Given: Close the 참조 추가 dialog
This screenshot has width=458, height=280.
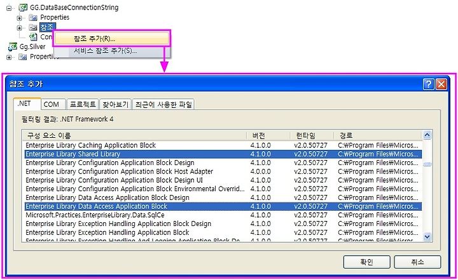Looking at the screenshot, I should coord(441,84).
